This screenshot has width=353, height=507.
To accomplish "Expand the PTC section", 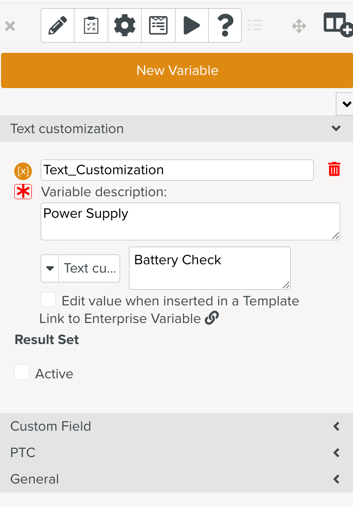I will coord(336,453).
